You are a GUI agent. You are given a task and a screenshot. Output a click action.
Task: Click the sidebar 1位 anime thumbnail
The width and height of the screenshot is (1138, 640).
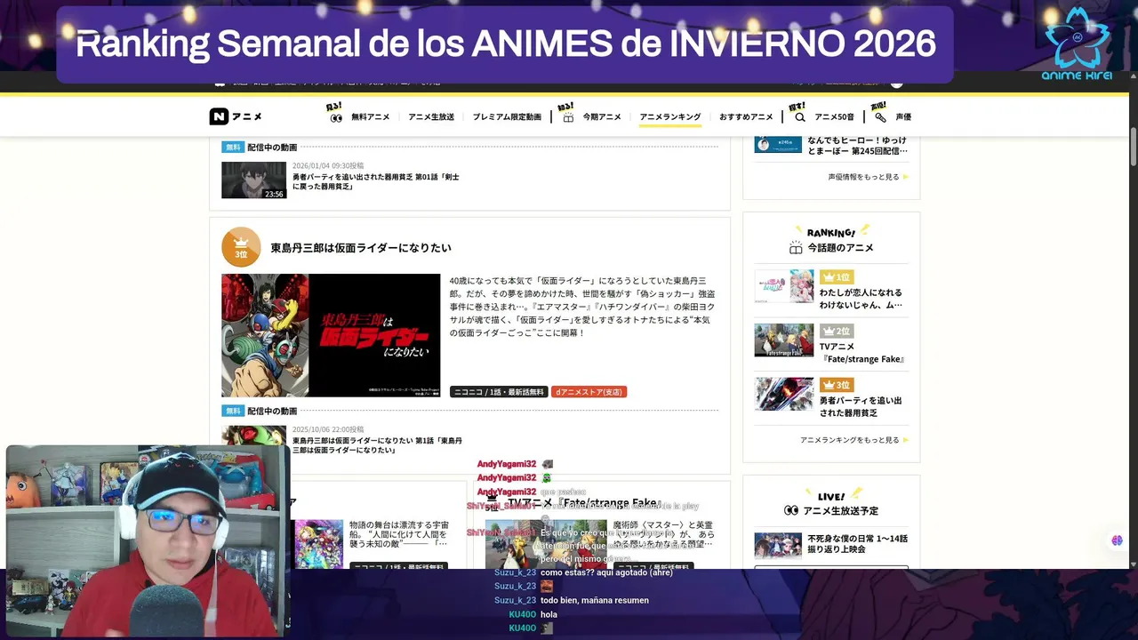point(784,286)
